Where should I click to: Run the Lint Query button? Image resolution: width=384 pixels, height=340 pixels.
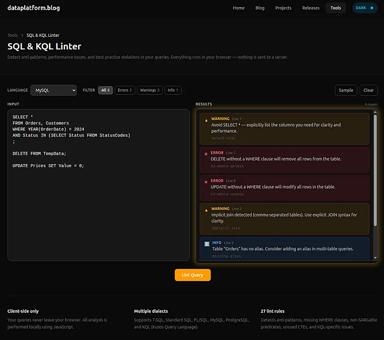(x=192, y=275)
